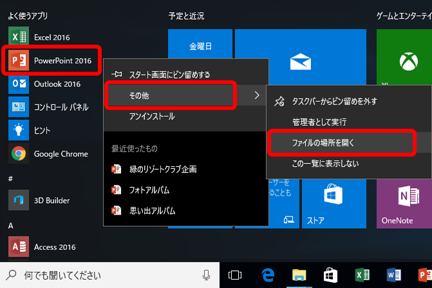Viewport: 432px width, 288px height.
Task: Open 3D Builder from the app list
Action: tap(51, 200)
